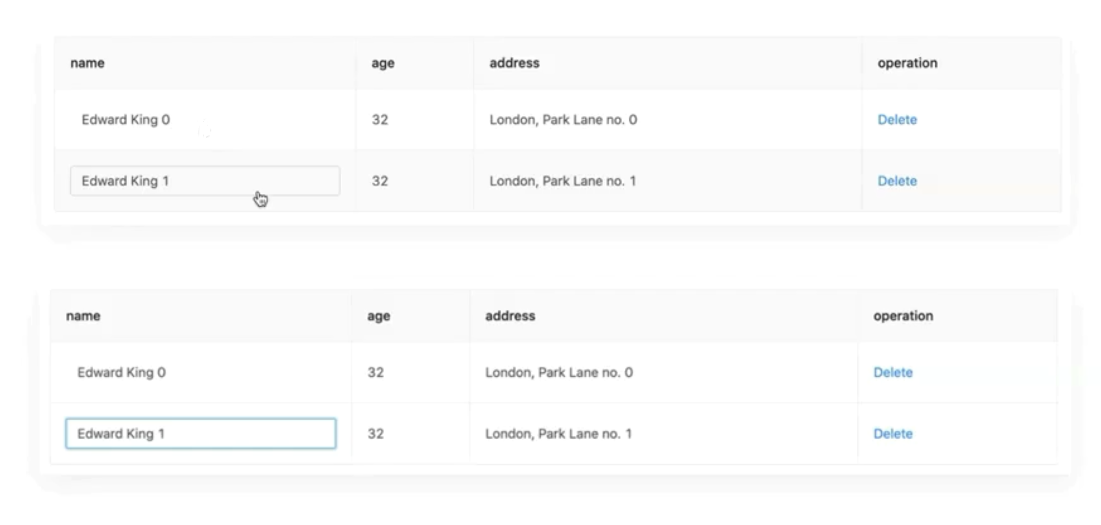The height and width of the screenshot is (525, 1101).
Task: Delete Edward King 0 in top table
Action: pyautogui.click(x=897, y=120)
